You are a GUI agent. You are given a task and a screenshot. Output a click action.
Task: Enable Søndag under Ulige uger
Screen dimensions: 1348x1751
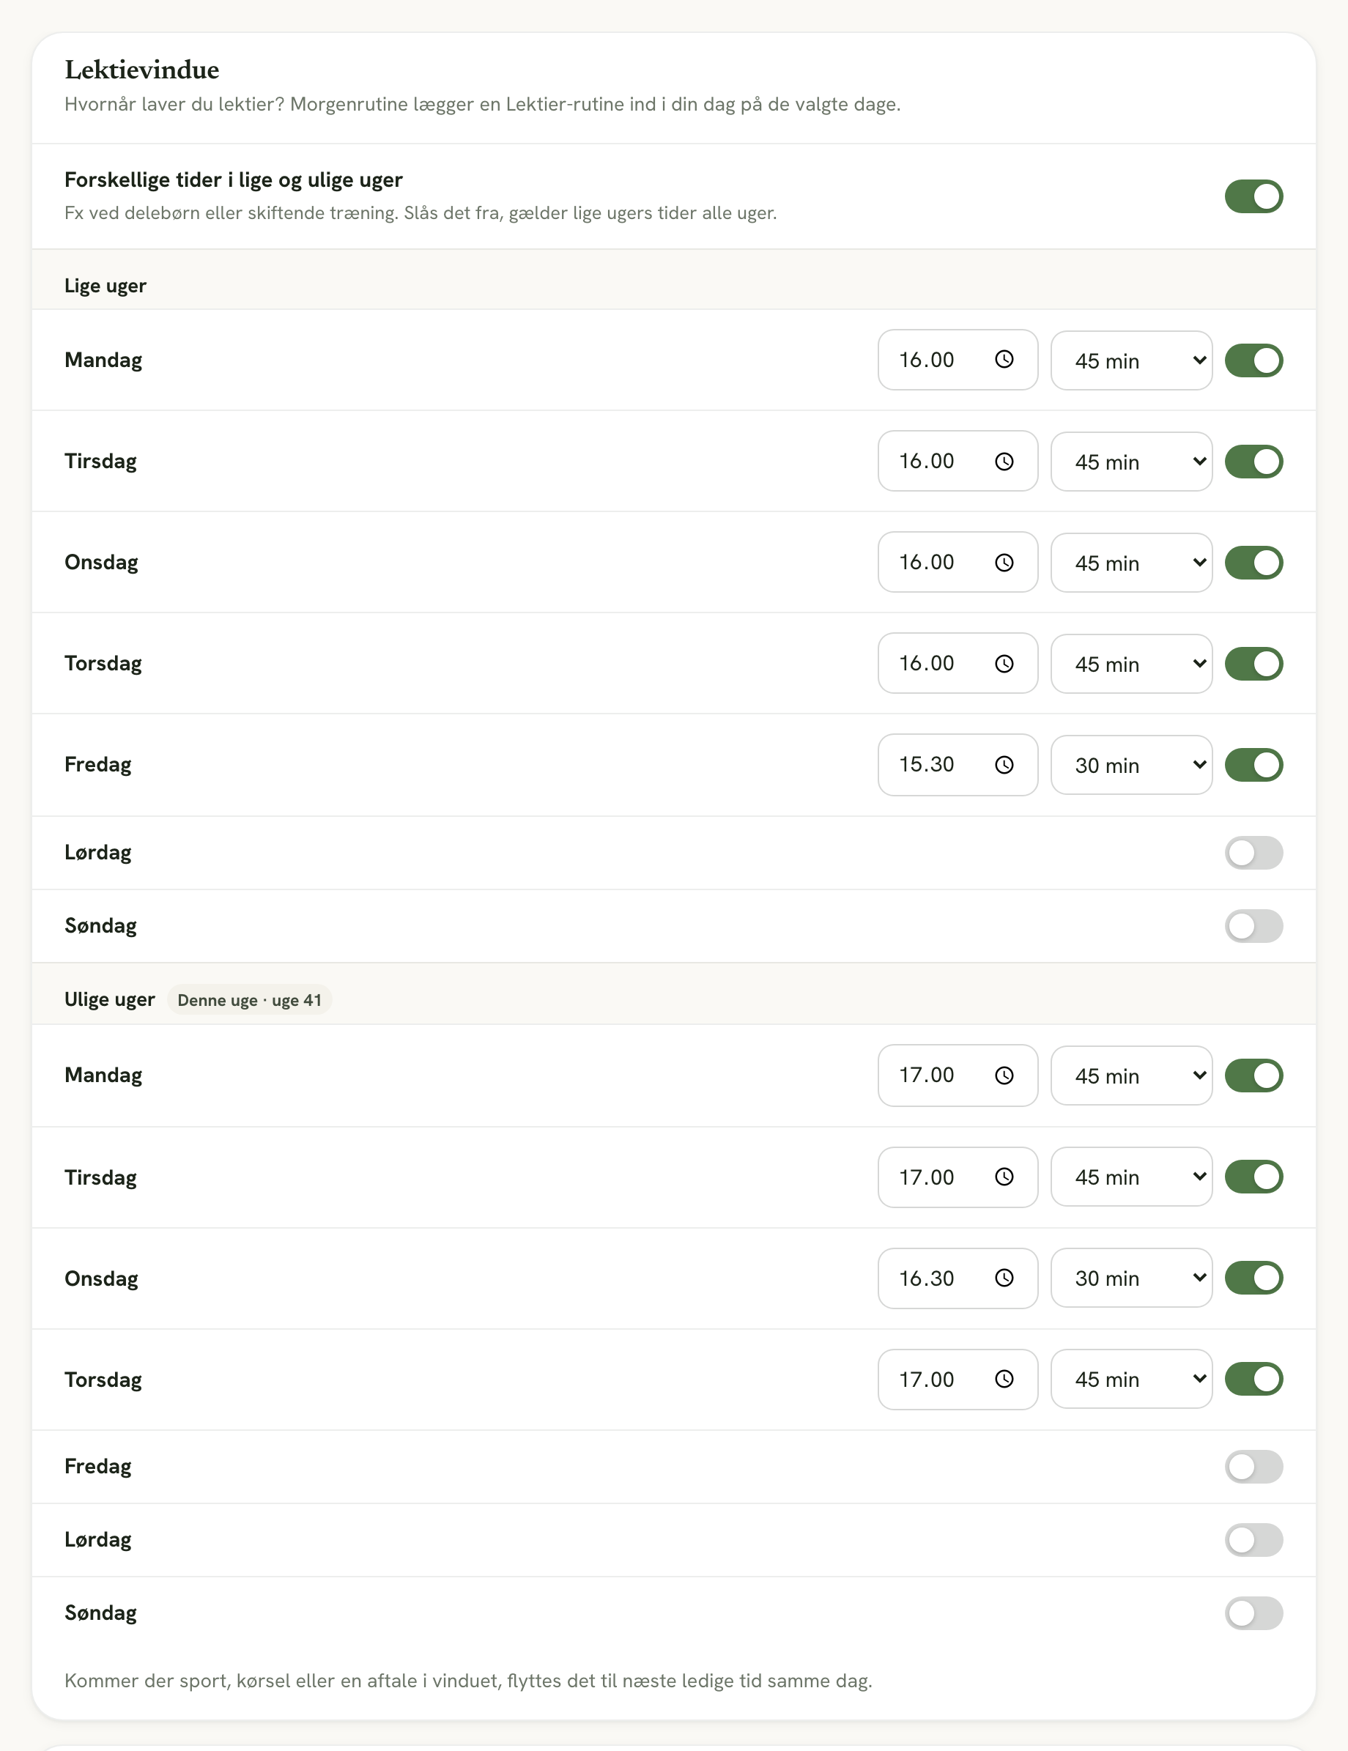[1253, 1613]
